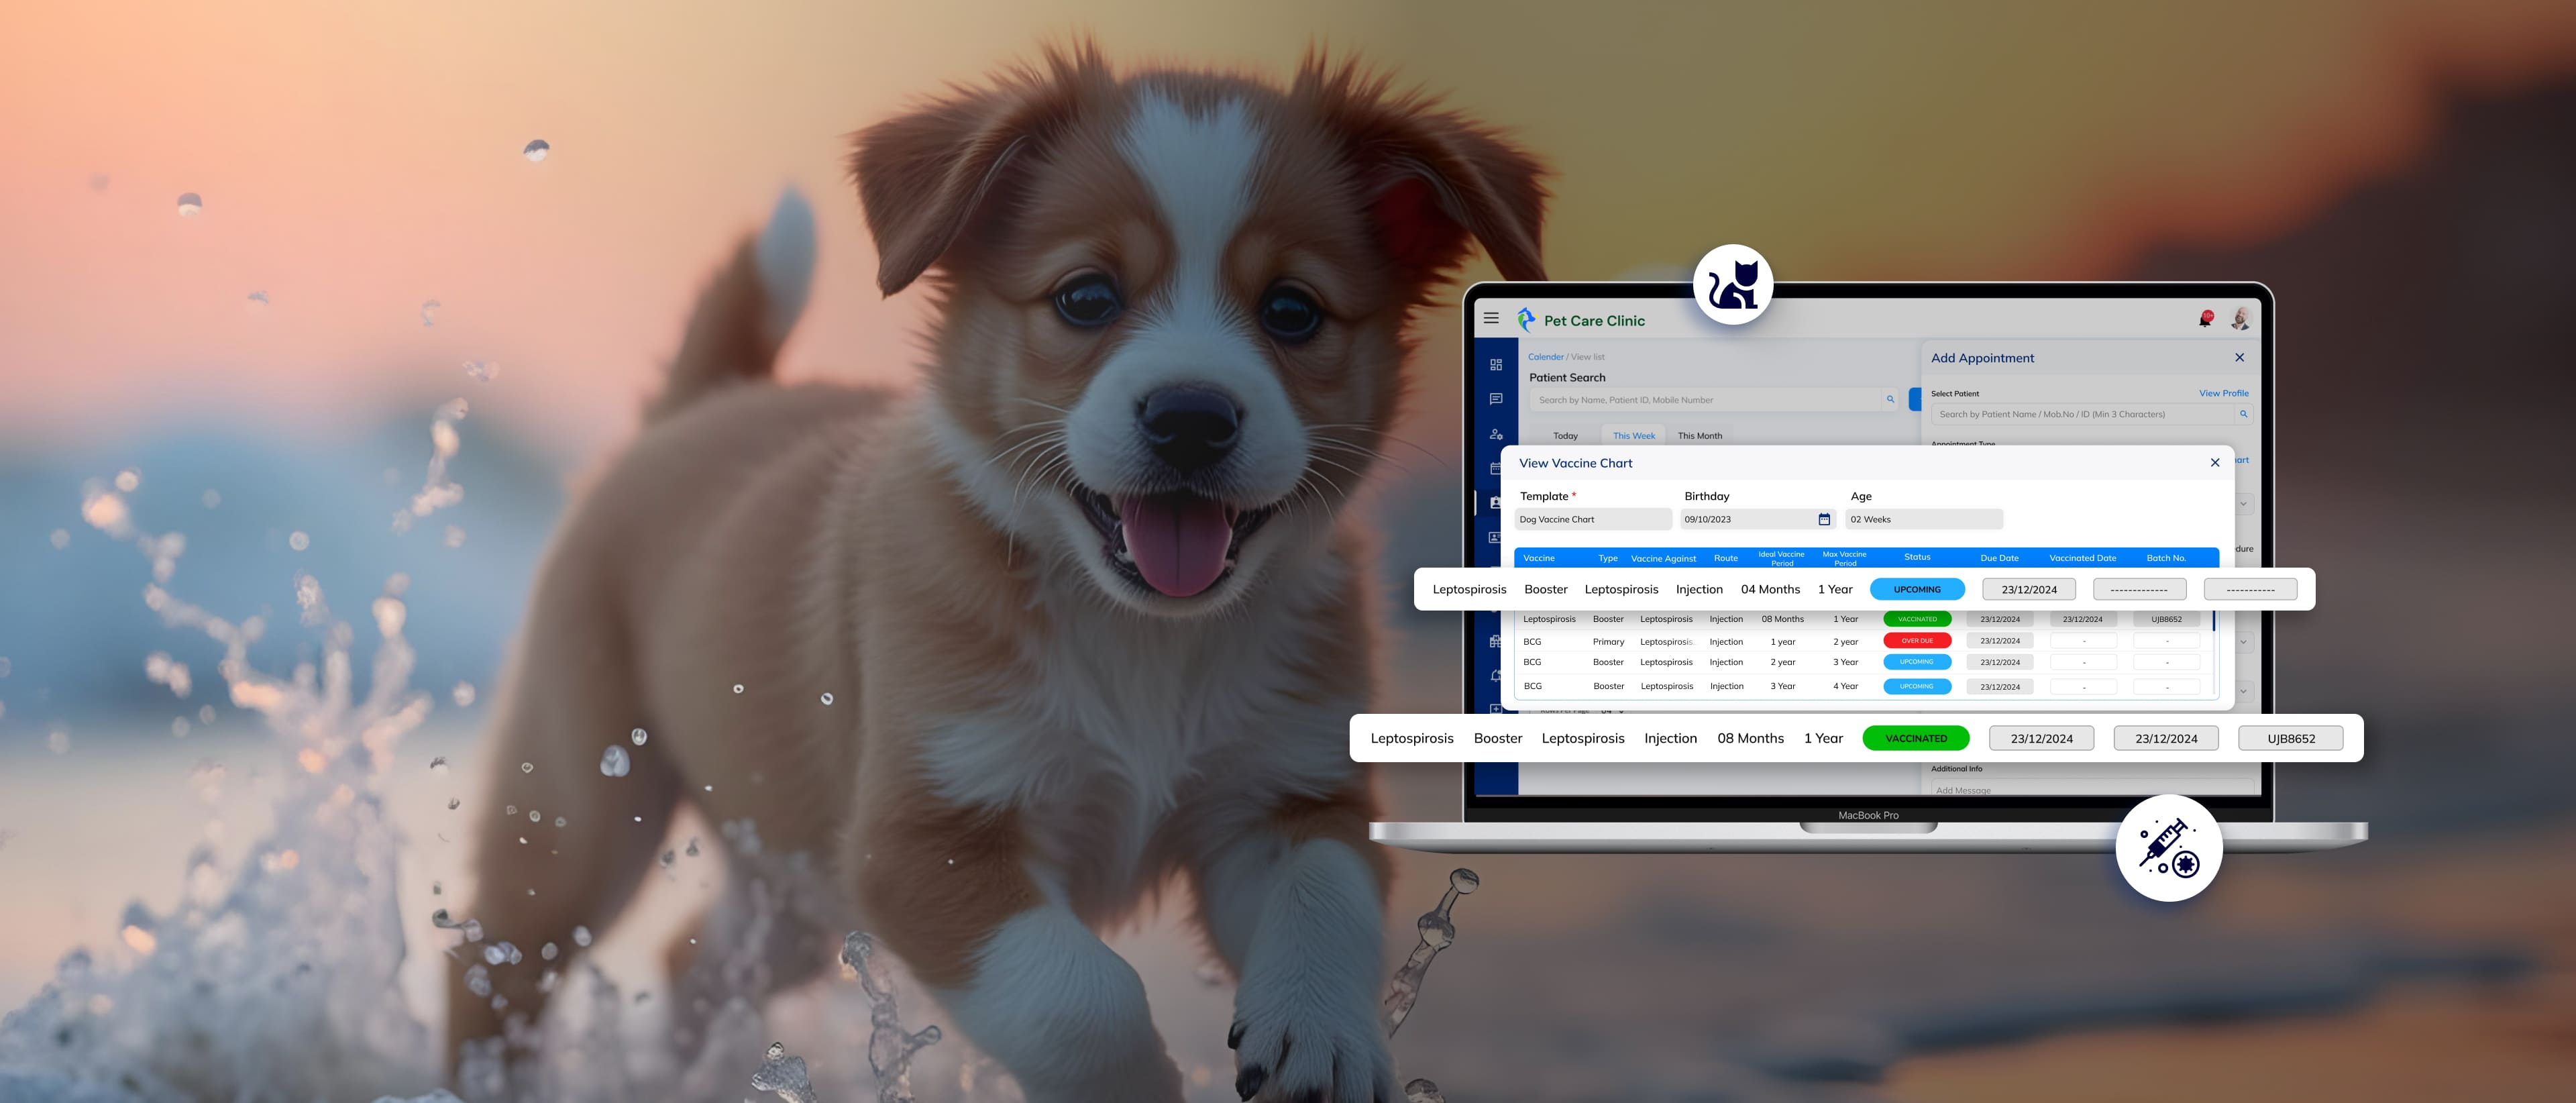Click the Status column header

pos(1917,557)
